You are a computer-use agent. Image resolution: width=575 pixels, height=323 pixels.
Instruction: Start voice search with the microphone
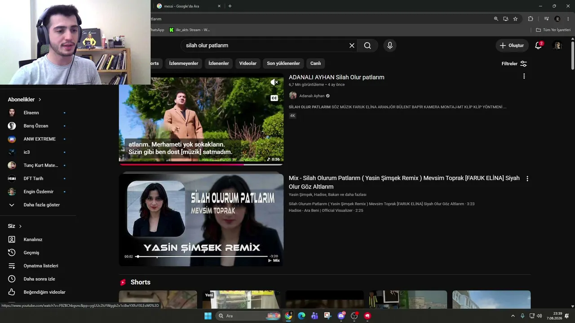coord(390,45)
